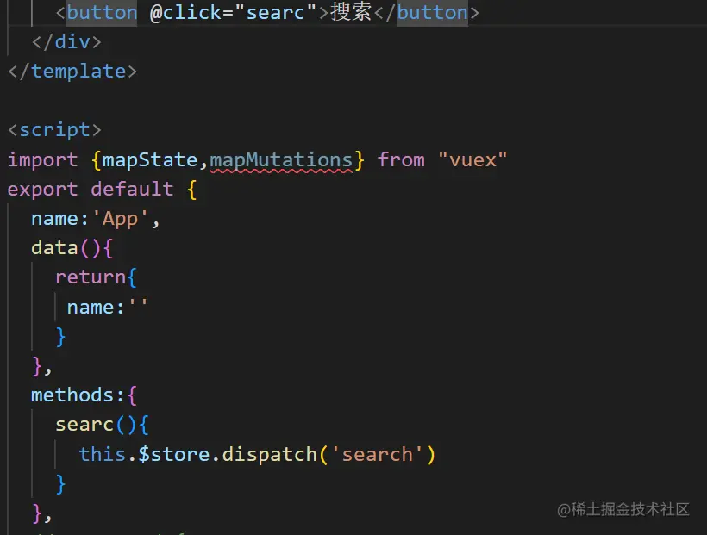Click the mapMutations import with red squiggle

[x=281, y=159]
